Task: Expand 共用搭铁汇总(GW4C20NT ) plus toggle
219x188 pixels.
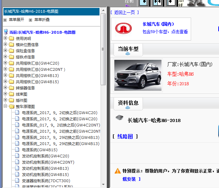Action: tap(5, 69)
